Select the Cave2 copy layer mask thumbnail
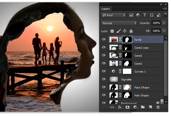The width and height of the screenshot is (171, 116). click(x=127, y=47)
